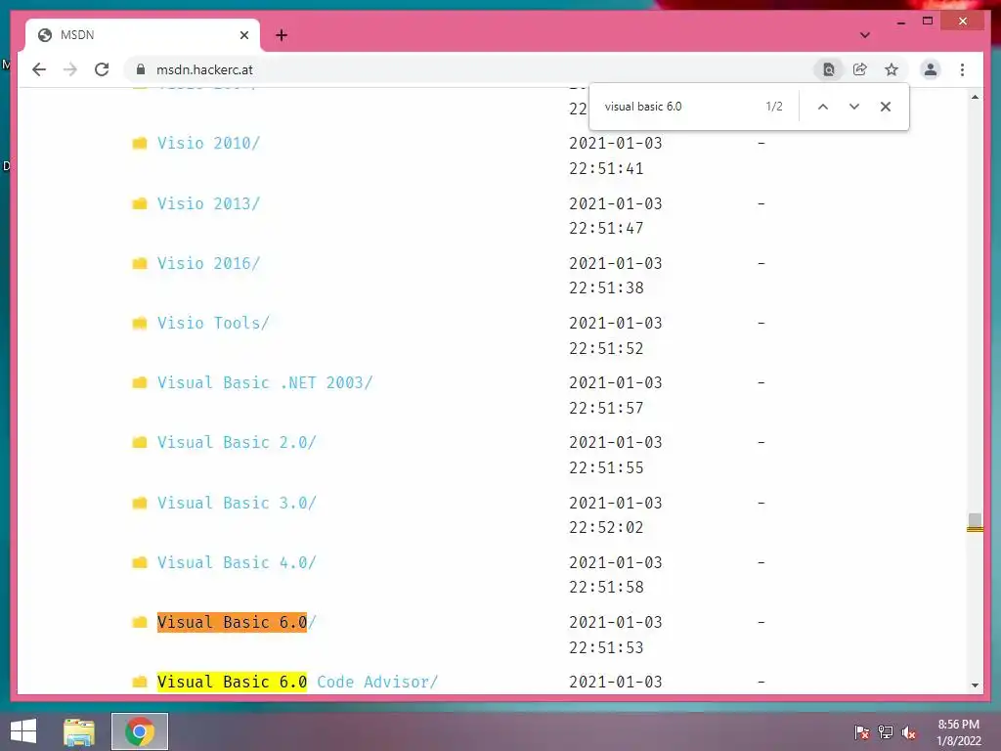Click the page scrollbar thumb

pyautogui.click(x=975, y=521)
